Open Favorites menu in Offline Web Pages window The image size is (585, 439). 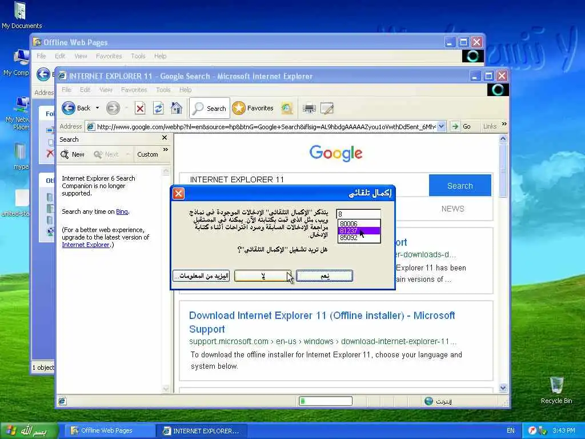click(109, 56)
